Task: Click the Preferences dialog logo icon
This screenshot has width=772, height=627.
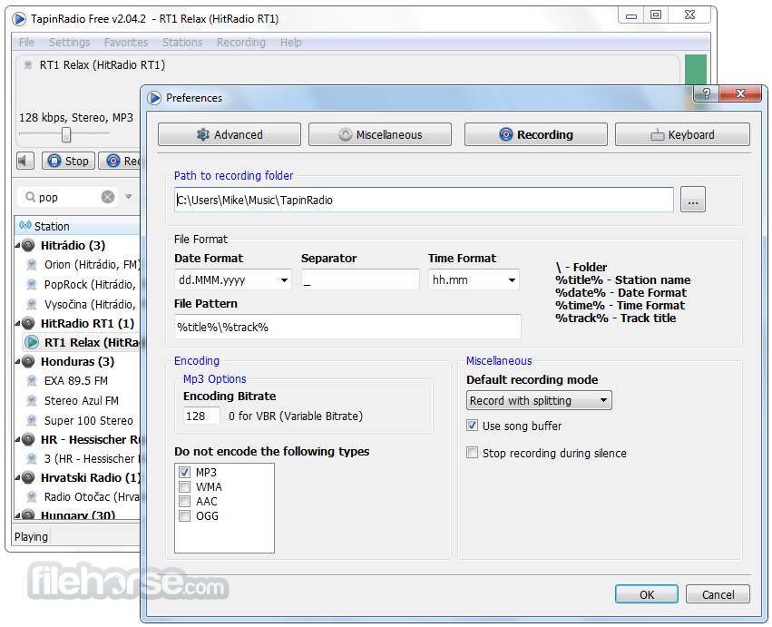Action: (x=154, y=97)
